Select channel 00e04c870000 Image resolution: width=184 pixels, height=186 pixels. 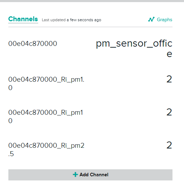(x=32, y=43)
